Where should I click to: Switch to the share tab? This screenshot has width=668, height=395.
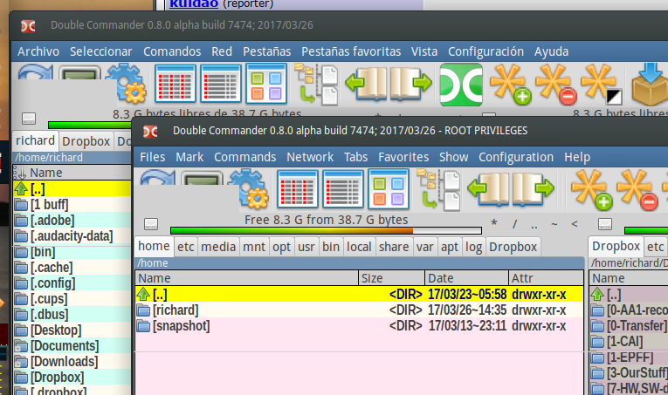click(394, 247)
